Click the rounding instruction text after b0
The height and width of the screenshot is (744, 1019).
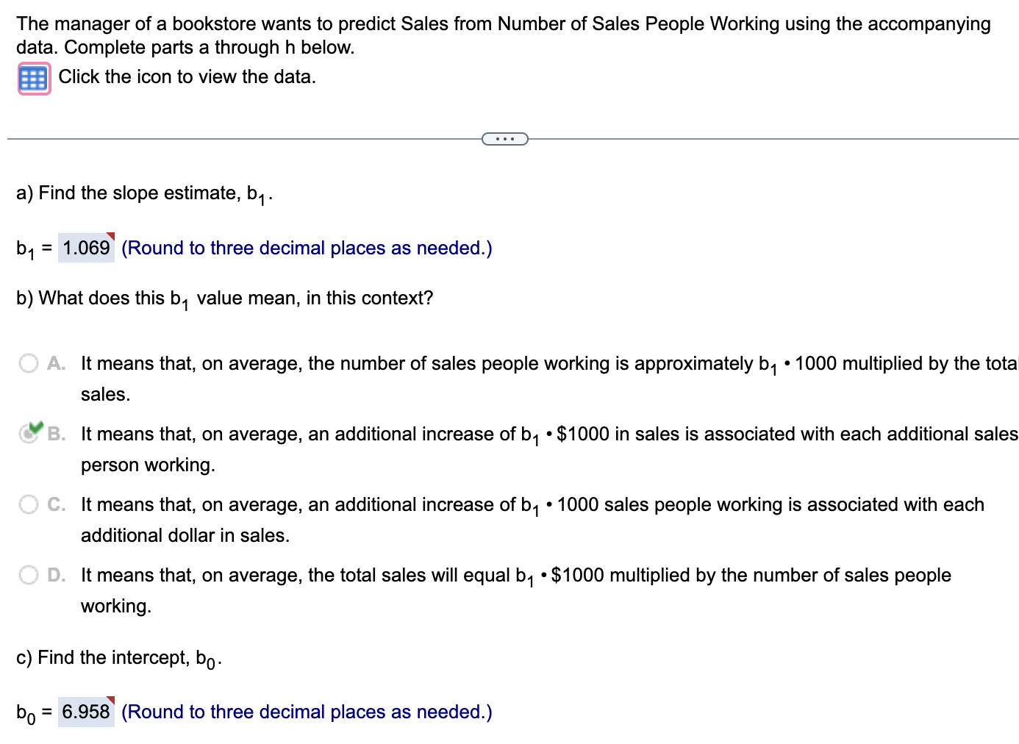point(307,712)
